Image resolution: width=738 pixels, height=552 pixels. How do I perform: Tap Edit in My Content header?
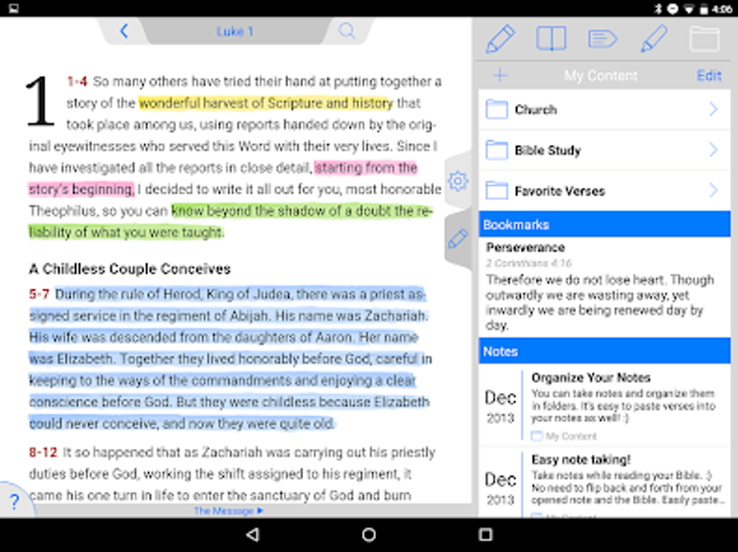(x=709, y=76)
